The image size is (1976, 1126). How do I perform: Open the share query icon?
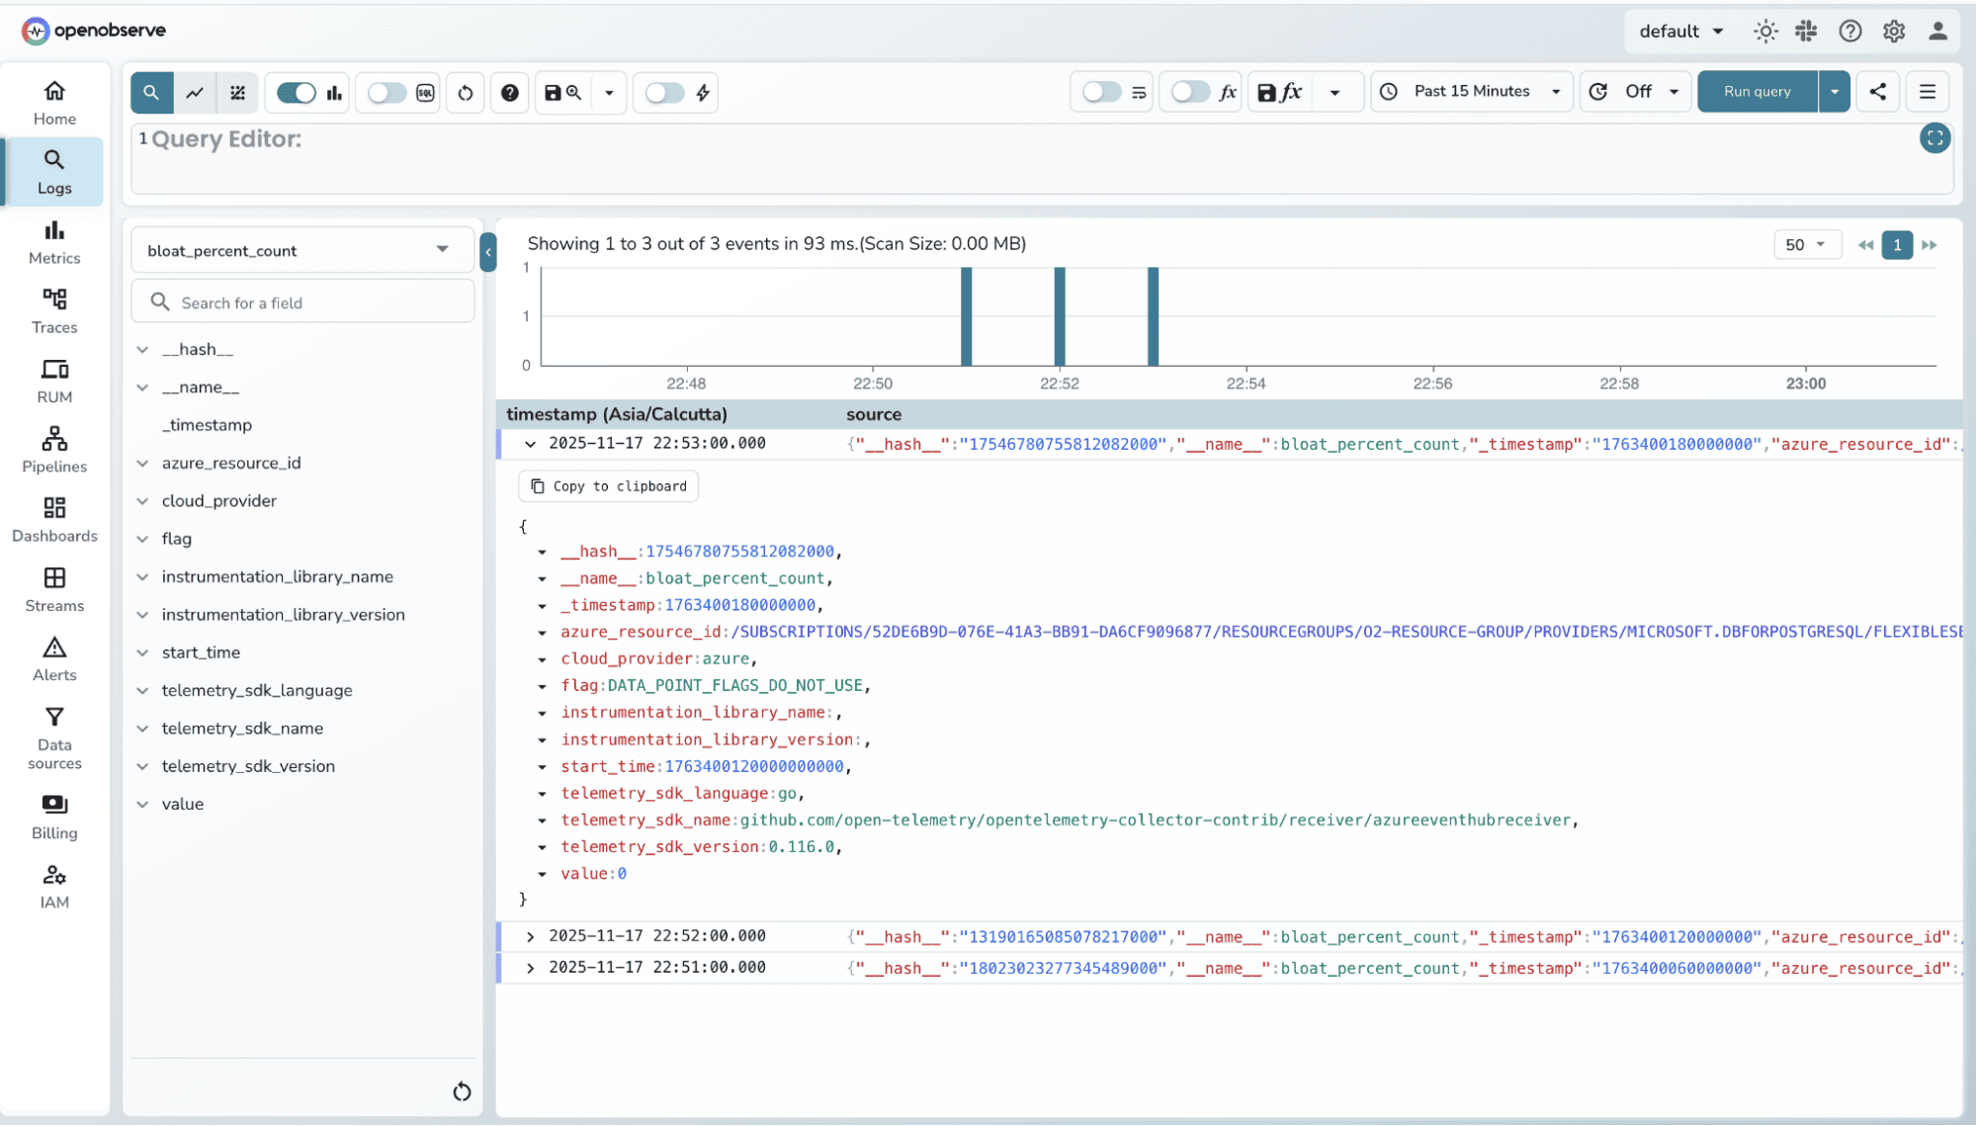point(1876,91)
